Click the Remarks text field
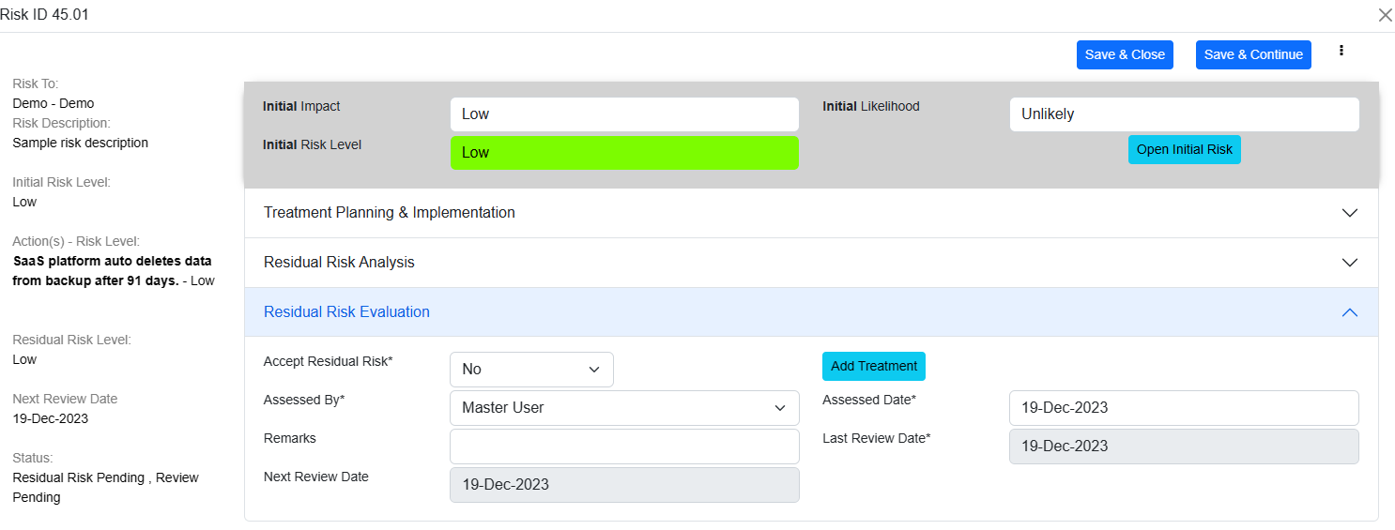This screenshot has height=530, width=1395. (x=624, y=447)
